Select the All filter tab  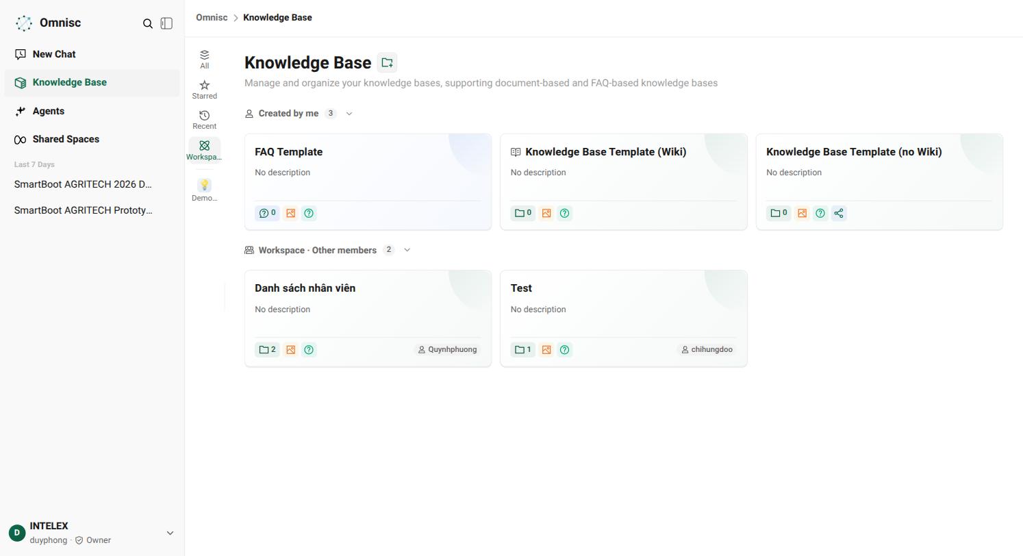[204, 60]
